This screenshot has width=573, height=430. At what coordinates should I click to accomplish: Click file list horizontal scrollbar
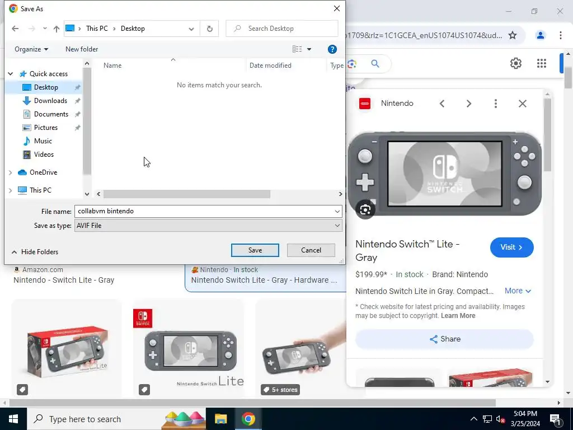pos(187,194)
